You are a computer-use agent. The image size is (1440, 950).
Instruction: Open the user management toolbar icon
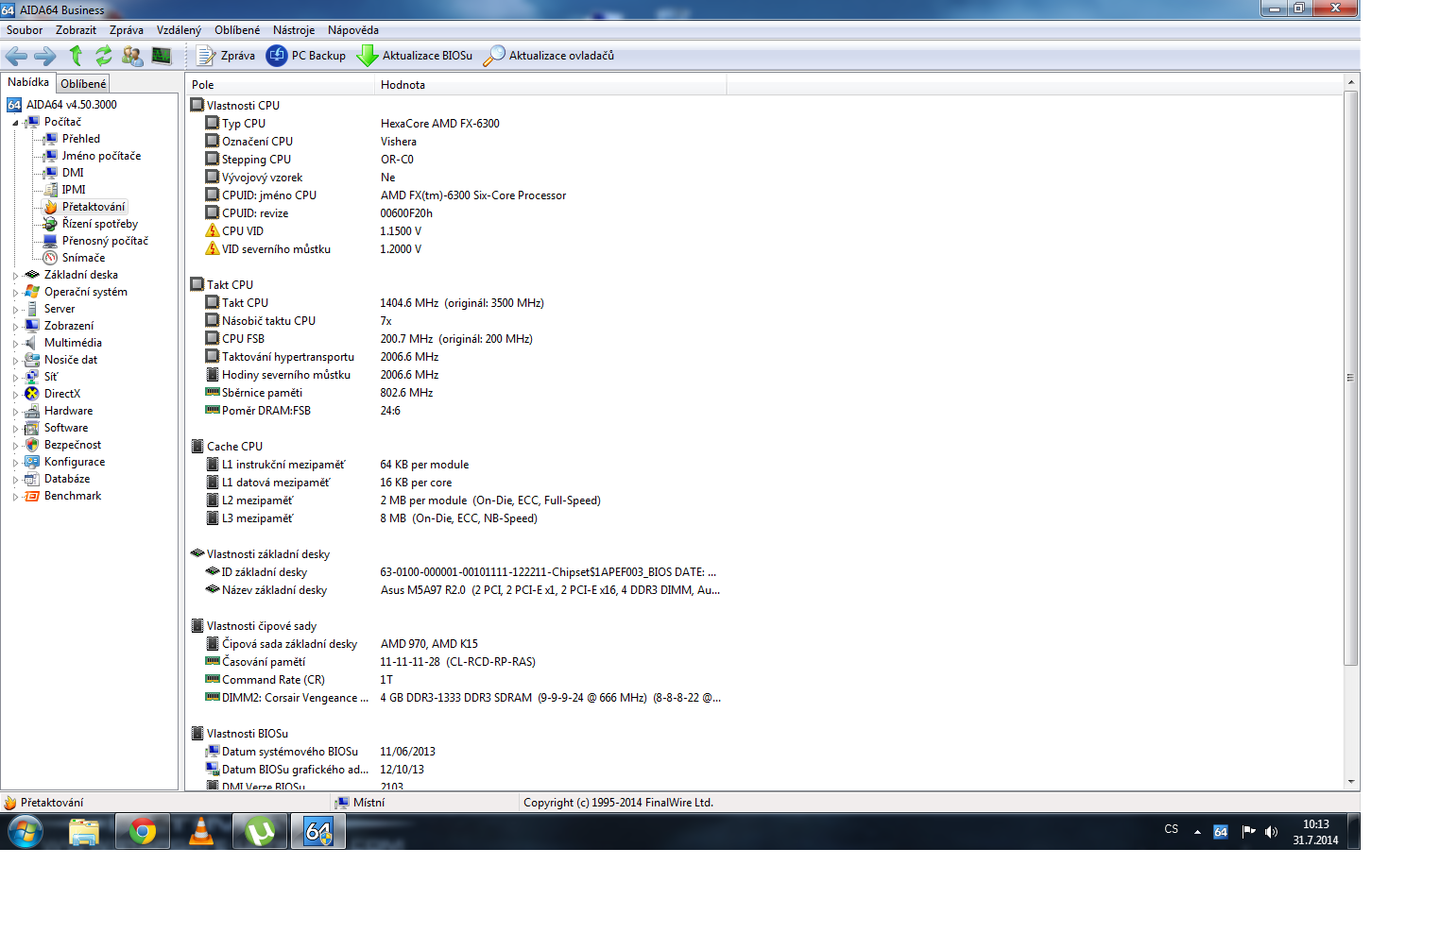132,56
